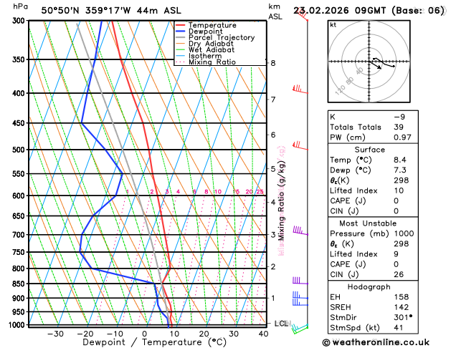Screen dimensions: 451x348
Task: Click the mixing ratio 10 line label
Action: pos(218,191)
